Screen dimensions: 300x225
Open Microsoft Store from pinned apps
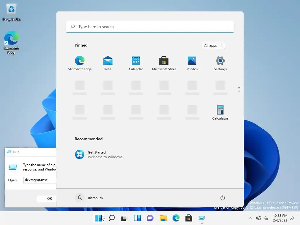click(x=164, y=64)
